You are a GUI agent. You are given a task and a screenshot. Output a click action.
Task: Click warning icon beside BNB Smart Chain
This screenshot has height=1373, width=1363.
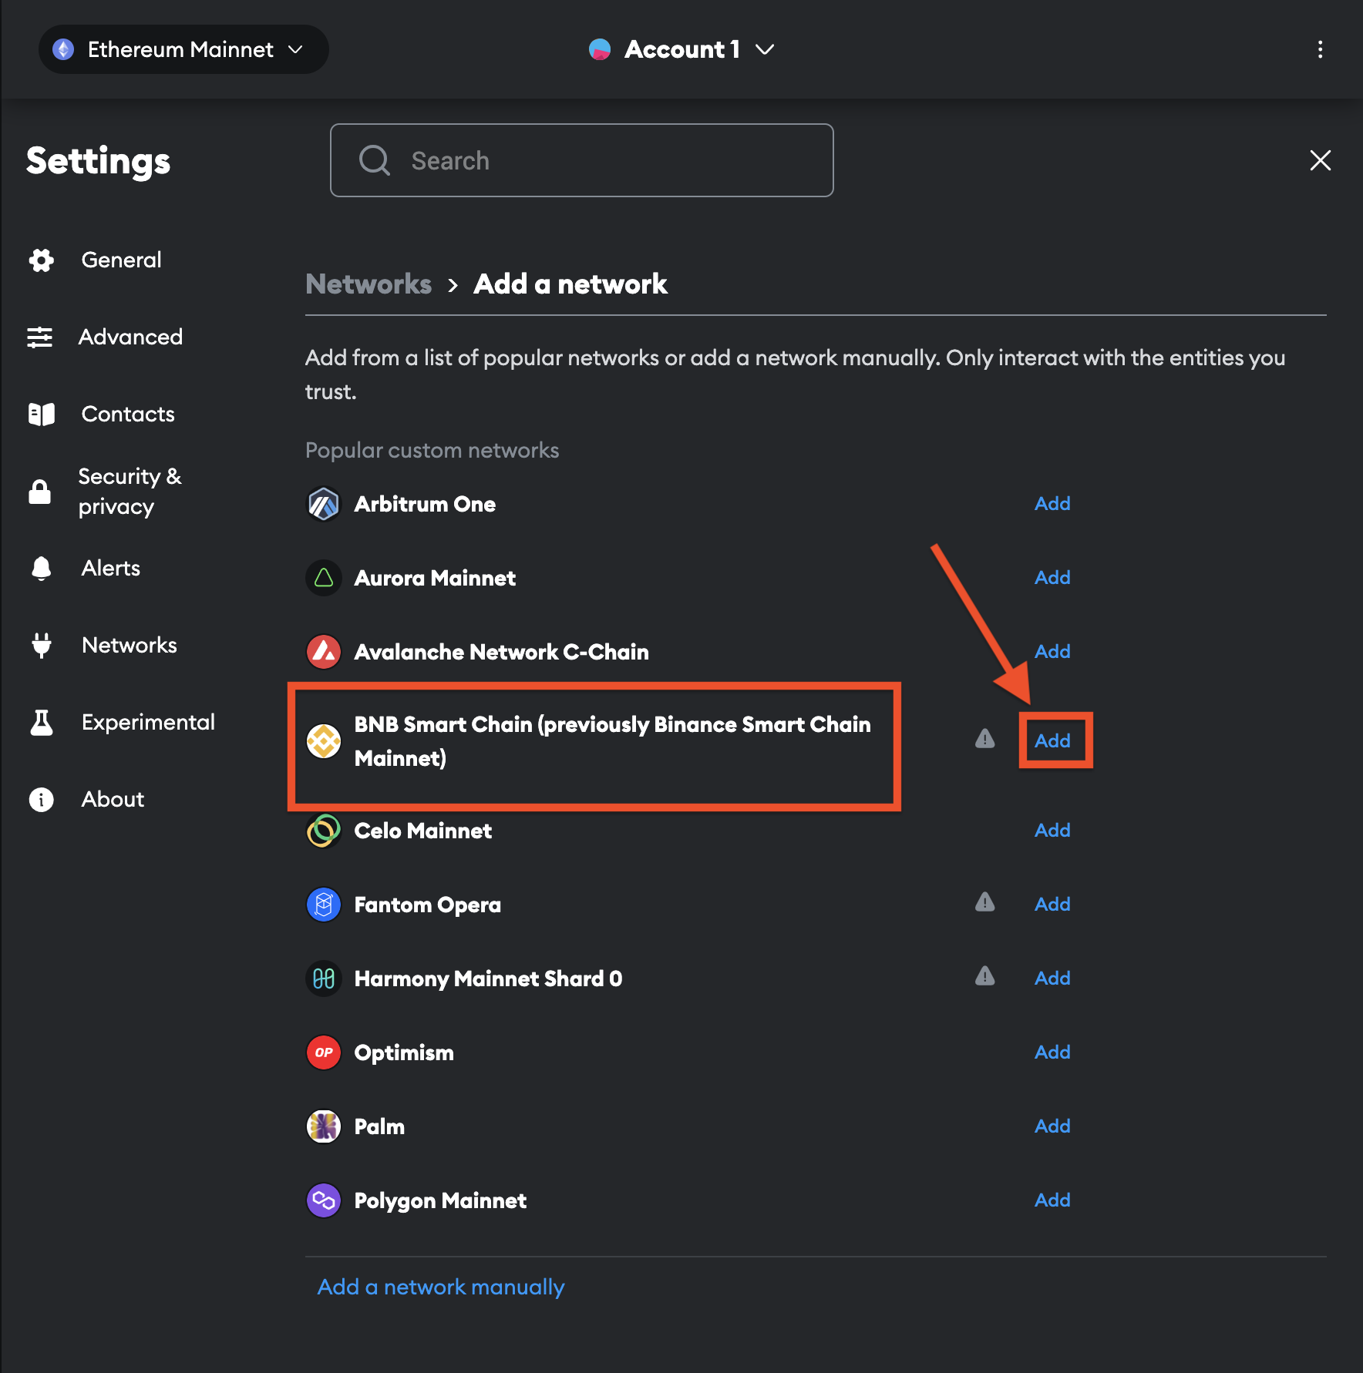point(984,739)
